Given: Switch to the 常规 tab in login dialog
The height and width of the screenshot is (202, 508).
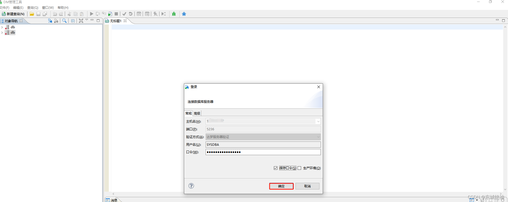Looking at the screenshot, I should pyautogui.click(x=189, y=113).
